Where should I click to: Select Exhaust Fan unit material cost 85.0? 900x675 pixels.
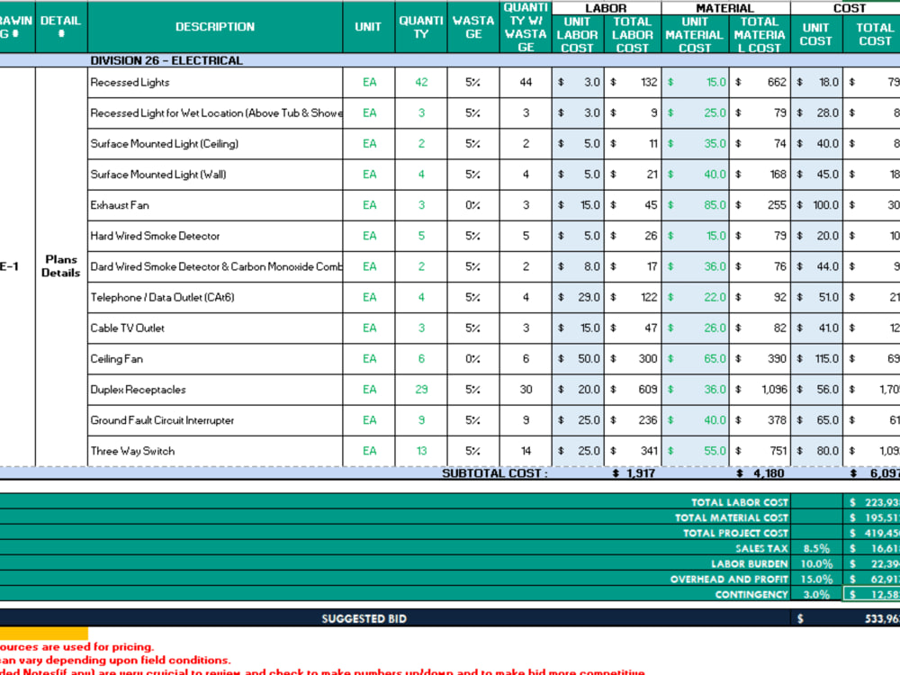point(695,205)
